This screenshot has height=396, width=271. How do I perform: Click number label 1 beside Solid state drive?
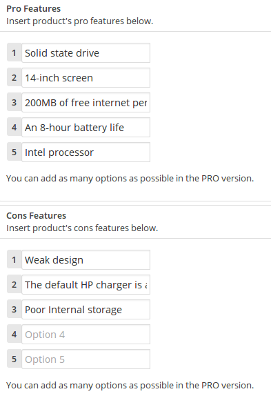tap(14, 53)
